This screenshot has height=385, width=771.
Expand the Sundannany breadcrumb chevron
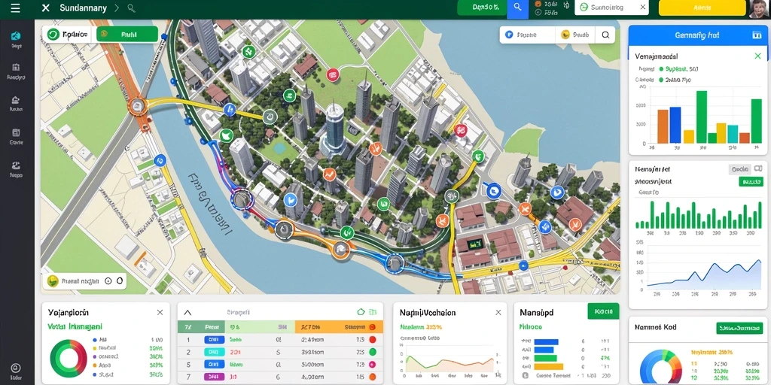click(117, 8)
